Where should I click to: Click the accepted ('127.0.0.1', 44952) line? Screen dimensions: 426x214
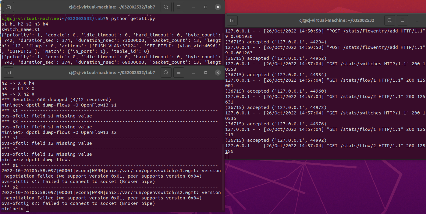click(x=276, y=58)
